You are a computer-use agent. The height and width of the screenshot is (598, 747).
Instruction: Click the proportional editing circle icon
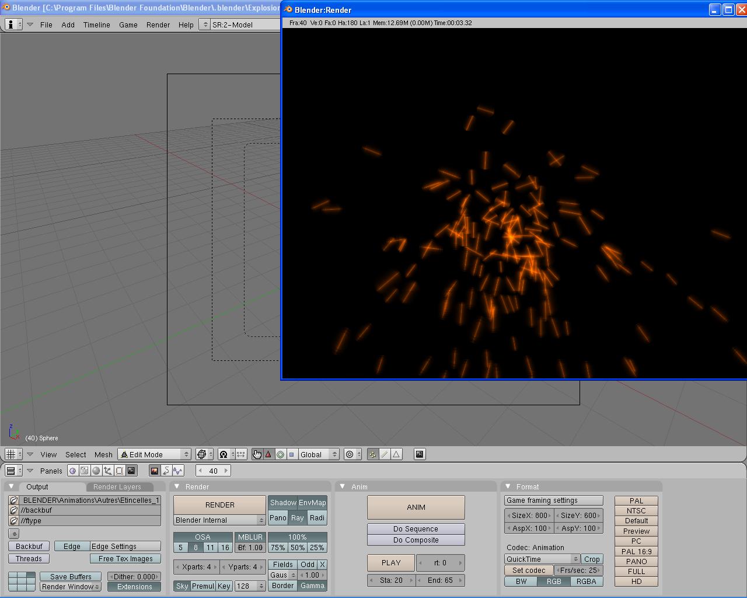(x=352, y=454)
